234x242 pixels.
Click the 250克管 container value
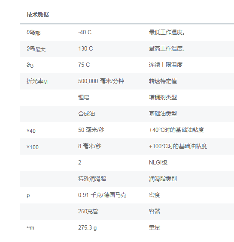coord(88,211)
